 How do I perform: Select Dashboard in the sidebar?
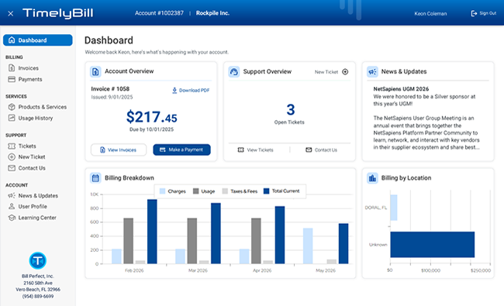pos(38,40)
